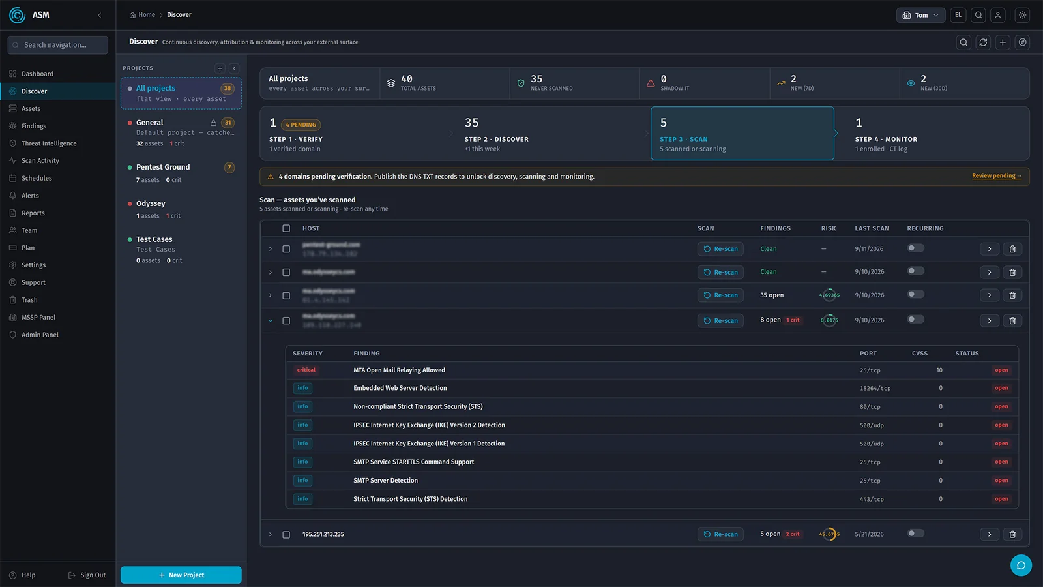The image size is (1043, 587).
Task: Open the chat support bubble
Action: click(1021, 565)
